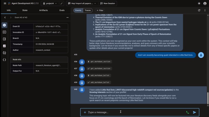The height and width of the screenshot is (117, 209).
Task: Click the scrollbar down arrow in chat
Action: pyautogui.click(x=208, y=106)
